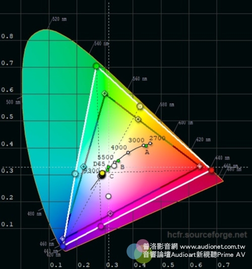This screenshot has width=252, height=269.
Task: Click the yellow-black measured white point
Action: point(102,173)
